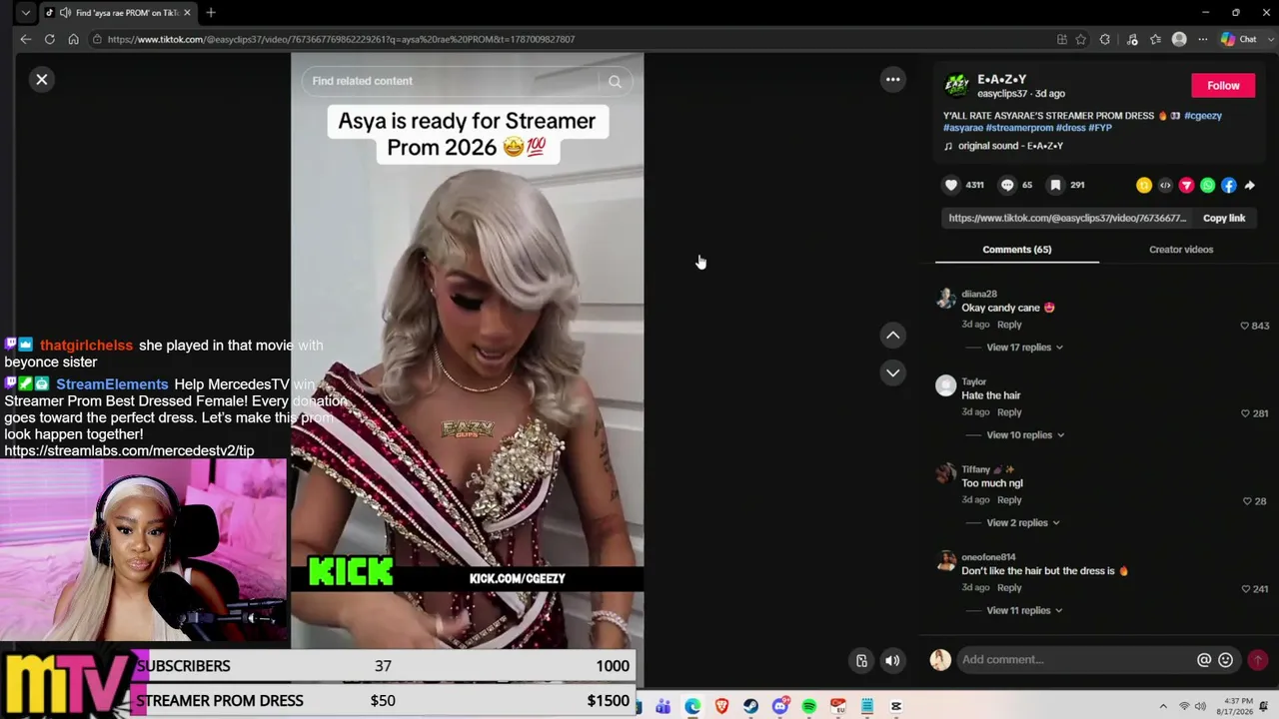Open the easyclips37 profile avatar
Screen dimensions: 1279x719
pyautogui.click(x=956, y=85)
